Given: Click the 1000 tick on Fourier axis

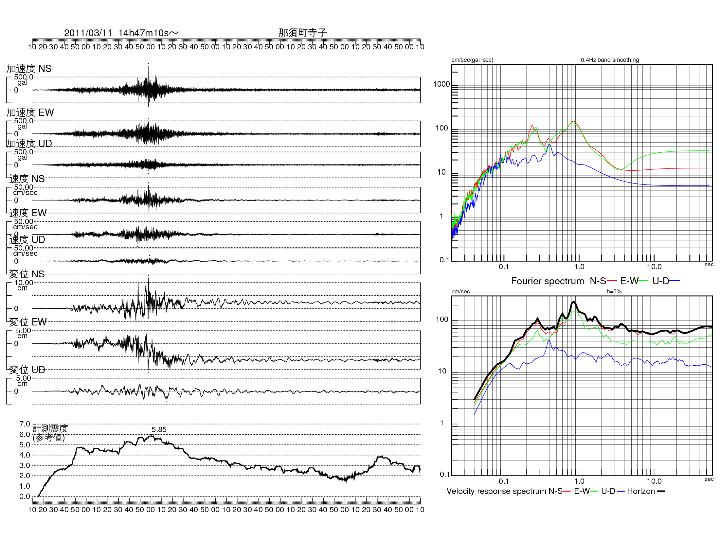Looking at the screenshot, I should 441,84.
